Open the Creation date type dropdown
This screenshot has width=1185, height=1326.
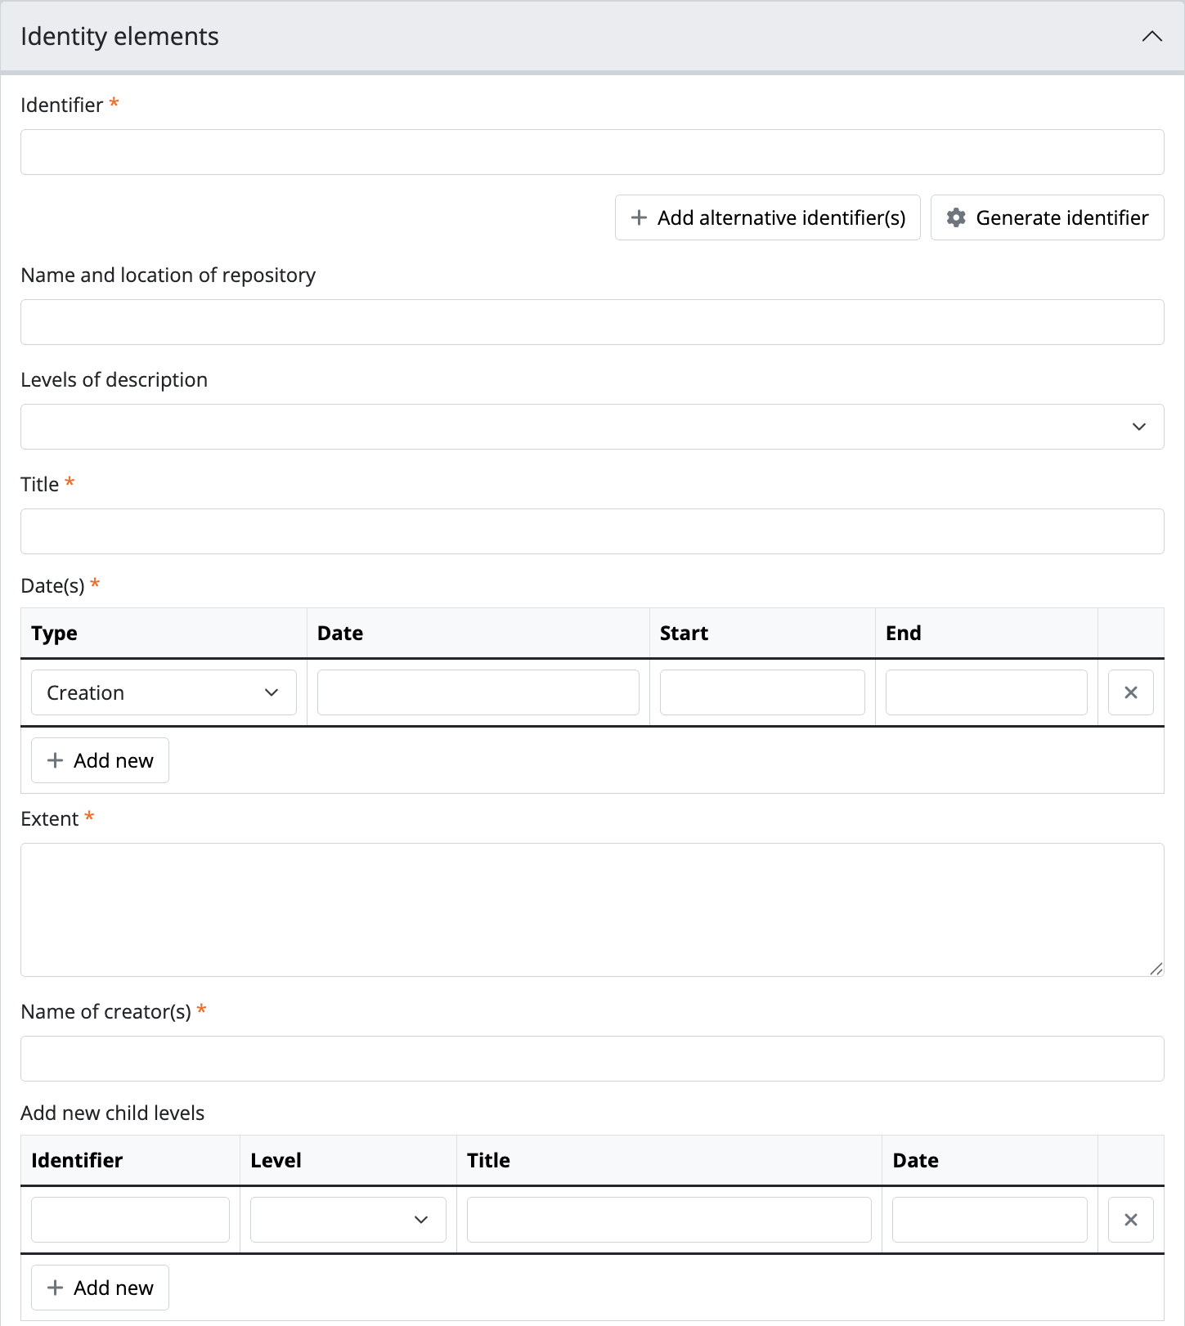164,692
